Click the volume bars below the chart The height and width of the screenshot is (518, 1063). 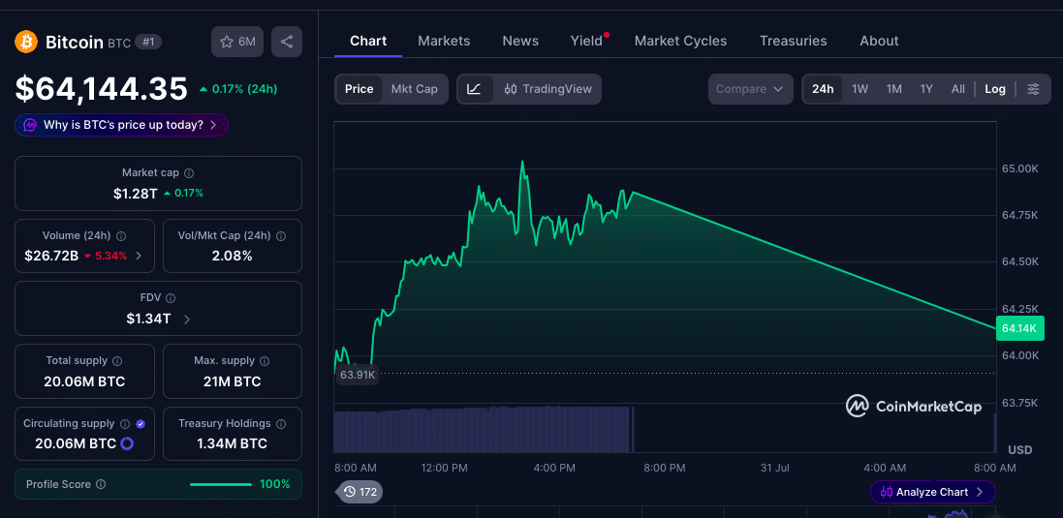coord(485,430)
